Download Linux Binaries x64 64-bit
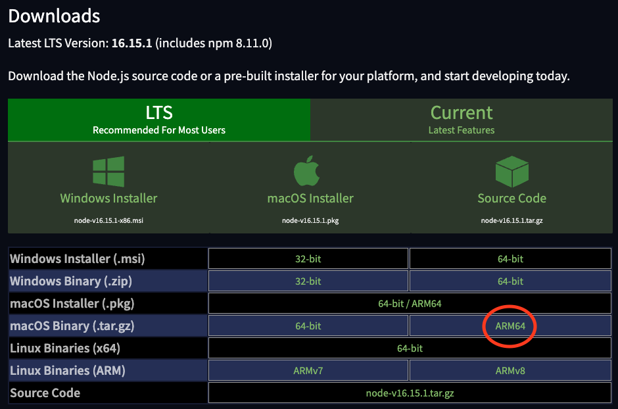The width and height of the screenshot is (618, 409). (410, 349)
